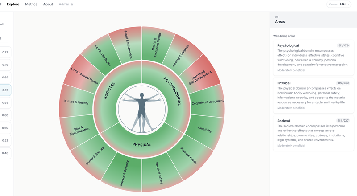This screenshot has height=196, width=357.
Task: Click the 169/230 score badge
Action: pos(343,83)
